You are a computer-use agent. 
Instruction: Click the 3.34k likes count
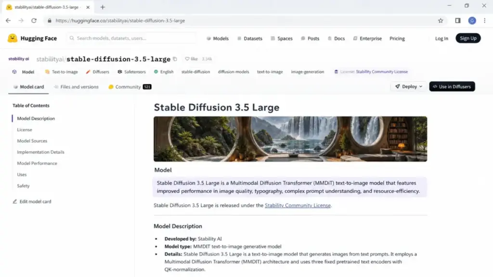point(207,59)
